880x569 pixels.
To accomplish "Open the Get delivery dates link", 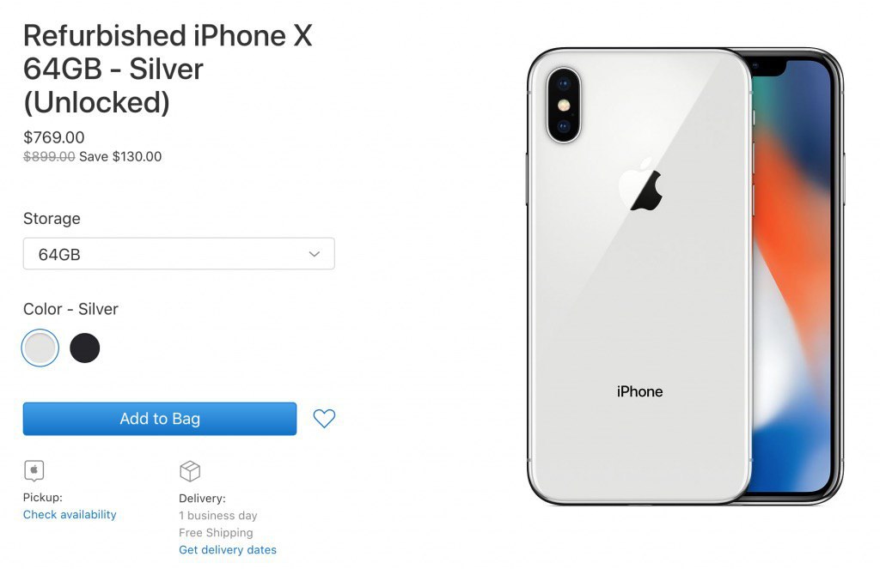I will coord(227,550).
